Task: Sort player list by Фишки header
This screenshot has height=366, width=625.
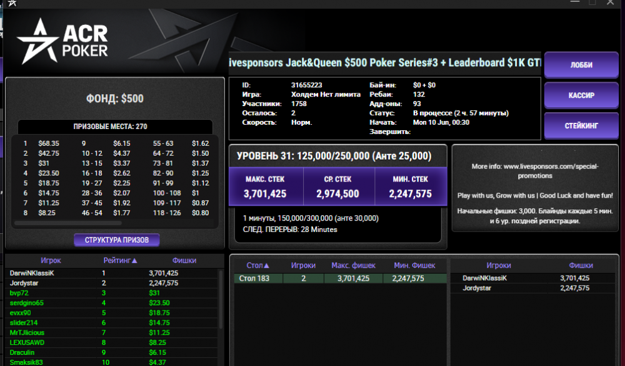Action: [184, 261]
